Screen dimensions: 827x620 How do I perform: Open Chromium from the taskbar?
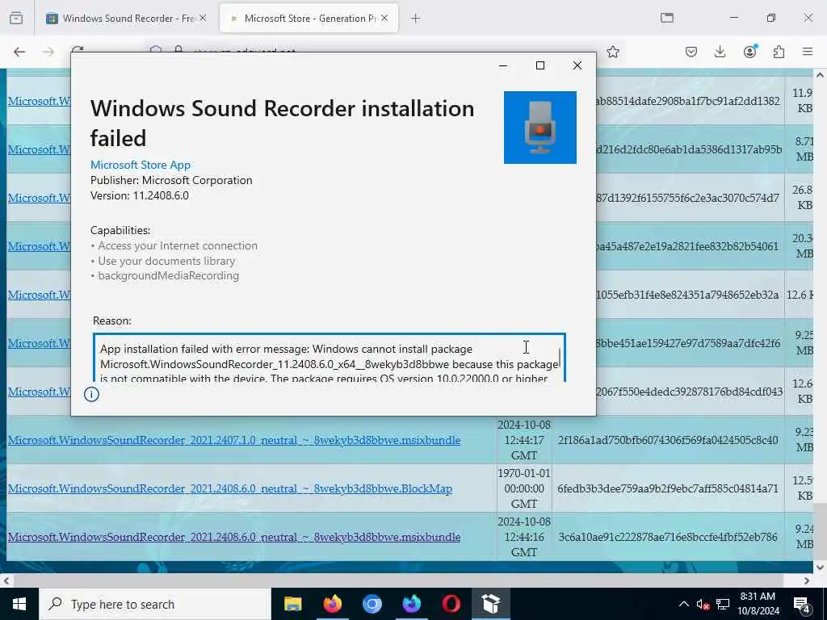[372, 604]
